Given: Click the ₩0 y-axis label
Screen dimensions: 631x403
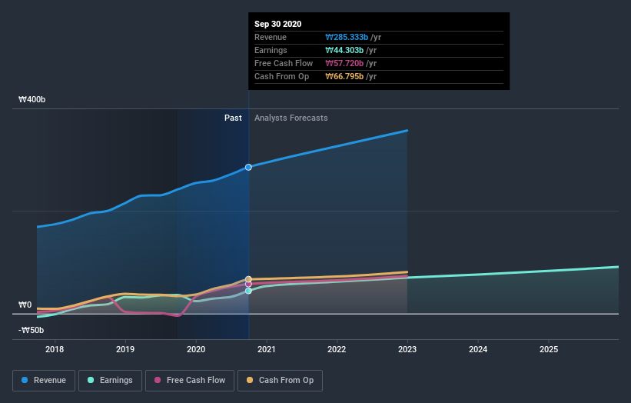Looking at the screenshot, I should tap(25, 305).
